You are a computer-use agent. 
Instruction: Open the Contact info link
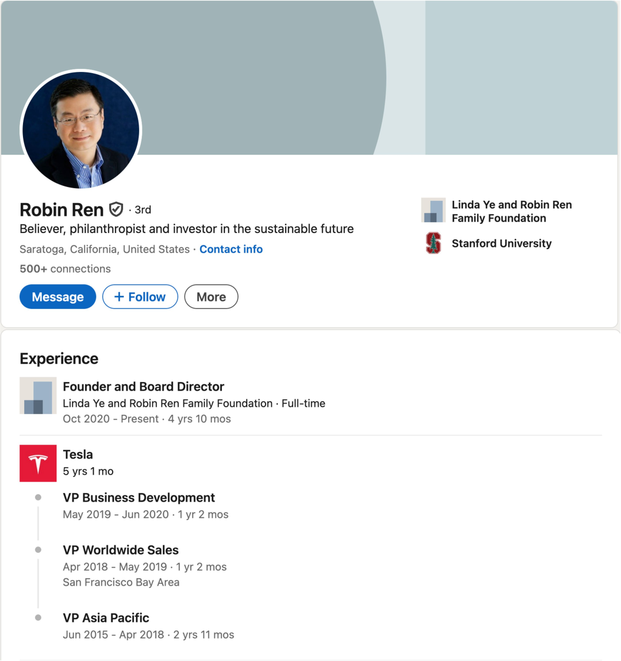pos(231,249)
